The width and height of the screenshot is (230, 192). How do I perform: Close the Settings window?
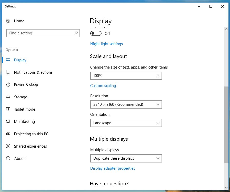coord(222,6)
